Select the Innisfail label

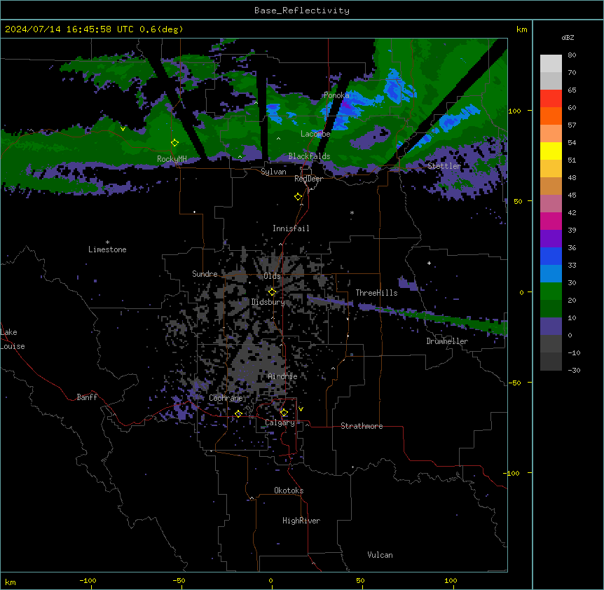[291, 228]
